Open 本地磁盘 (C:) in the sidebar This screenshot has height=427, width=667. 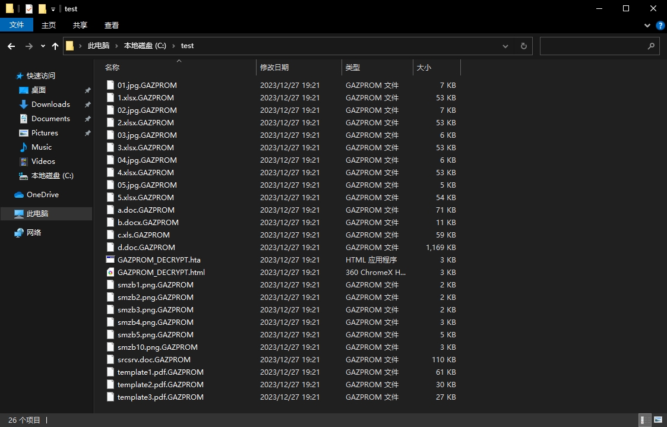[x=52, y=176]
